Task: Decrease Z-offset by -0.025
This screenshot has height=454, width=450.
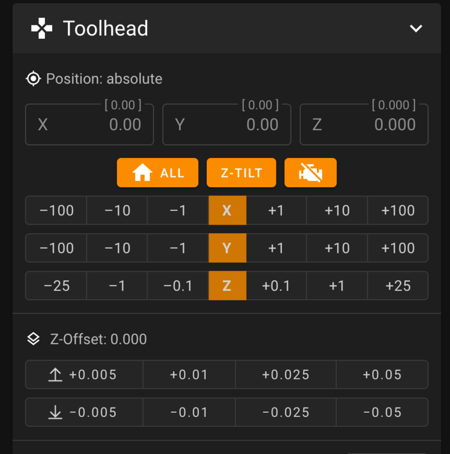Action: tap(285, 412)
